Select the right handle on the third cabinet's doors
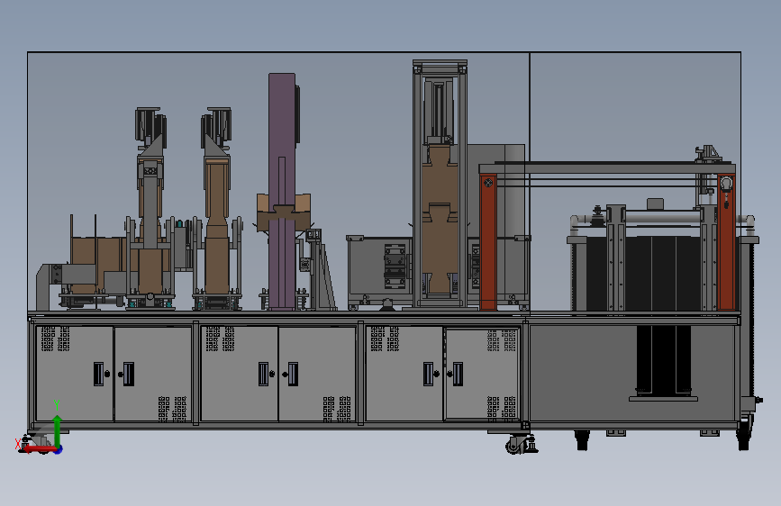This screenshot has width=781, height=506. (x=459, y=374)
